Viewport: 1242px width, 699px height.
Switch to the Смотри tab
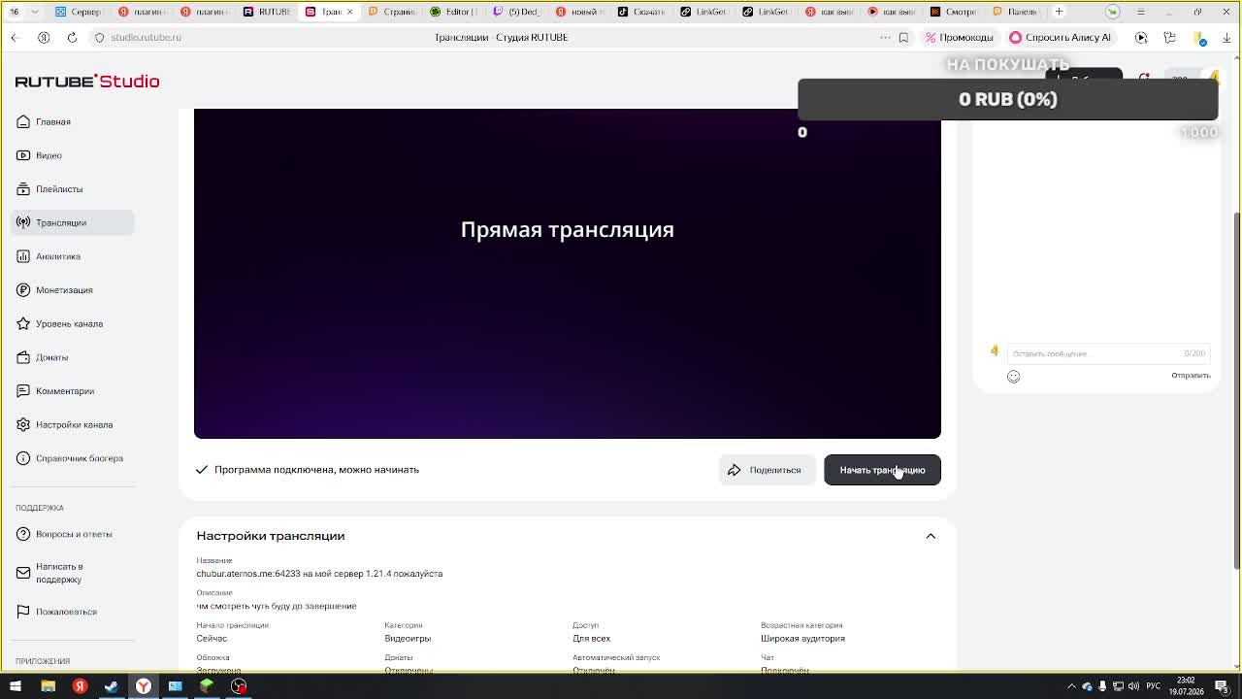pos(954,12)
